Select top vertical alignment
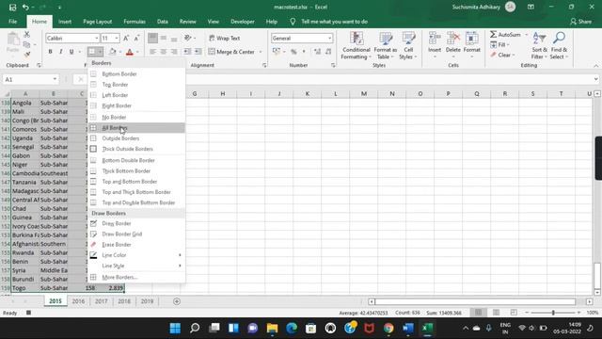Screen dimensions: 602x339 (152, 38)
